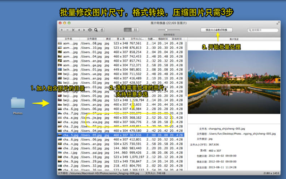
Task: Open the Photos folder on the desktop
Action: coord(18,103)
